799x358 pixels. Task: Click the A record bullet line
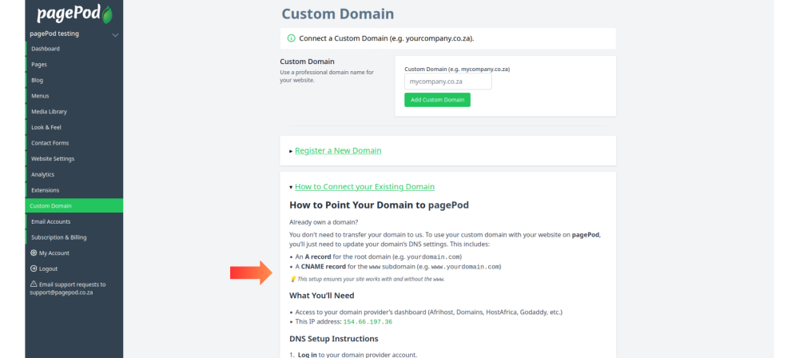[x=379, y=257]
